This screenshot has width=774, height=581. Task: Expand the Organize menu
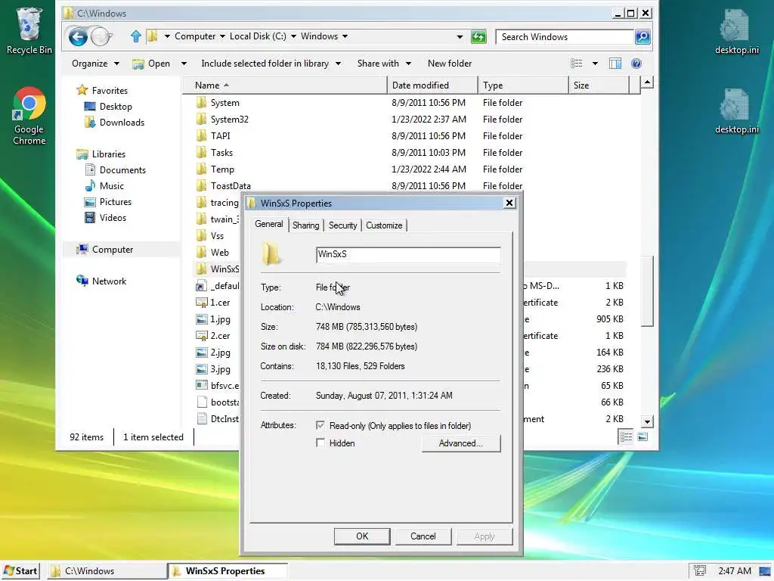click(x=95, y=64)
